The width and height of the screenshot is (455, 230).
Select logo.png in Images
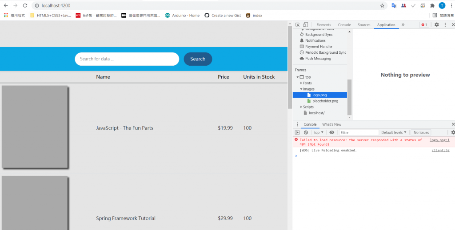point(320,95)
